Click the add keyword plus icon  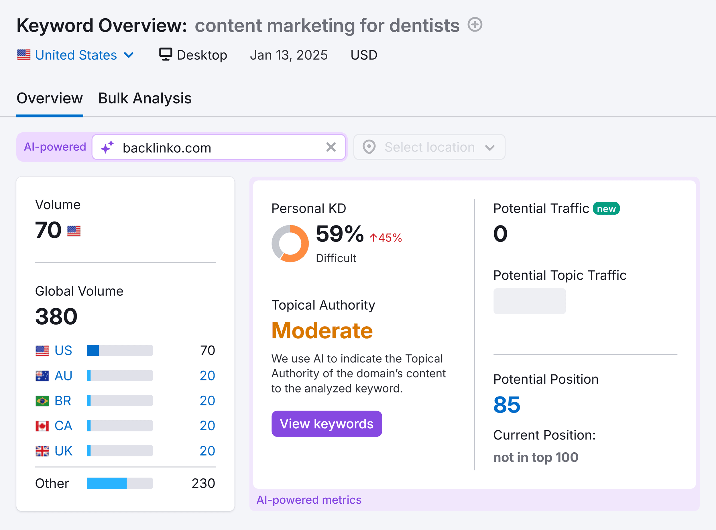tap(475, 24)
